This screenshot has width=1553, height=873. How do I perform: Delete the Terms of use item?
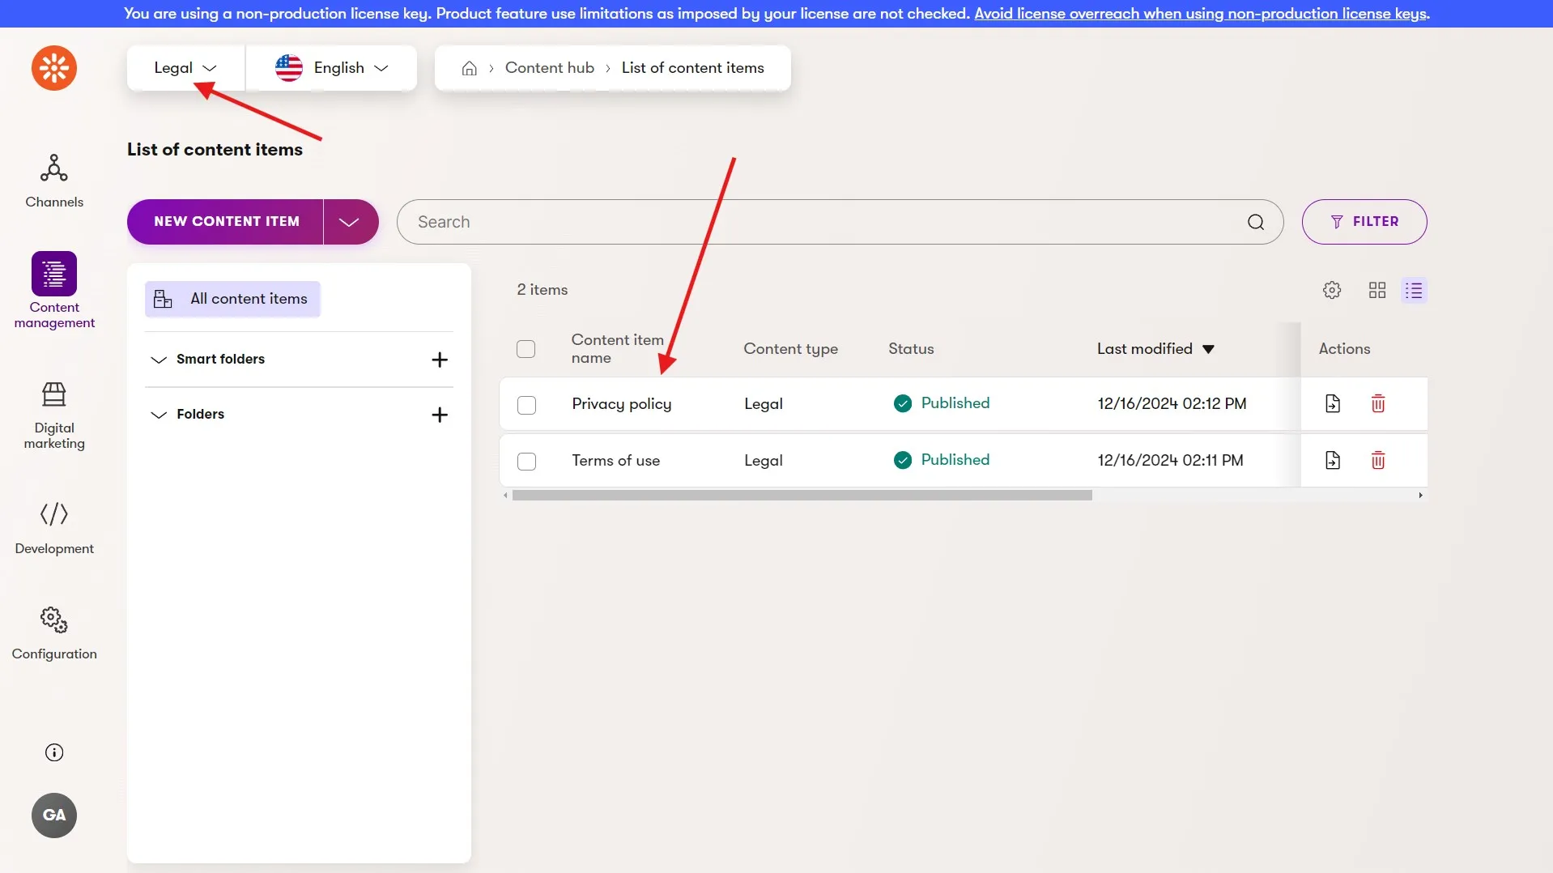(1378, 460)
